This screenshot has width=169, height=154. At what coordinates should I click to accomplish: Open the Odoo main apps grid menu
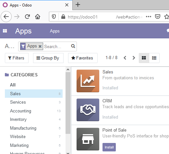point(5,31)
